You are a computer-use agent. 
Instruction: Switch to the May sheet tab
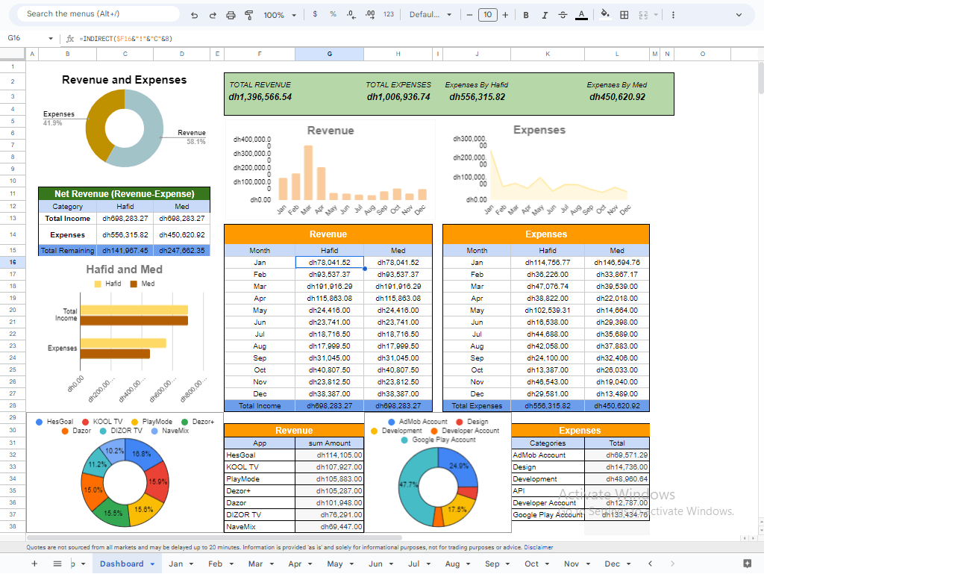pos(335,564)
